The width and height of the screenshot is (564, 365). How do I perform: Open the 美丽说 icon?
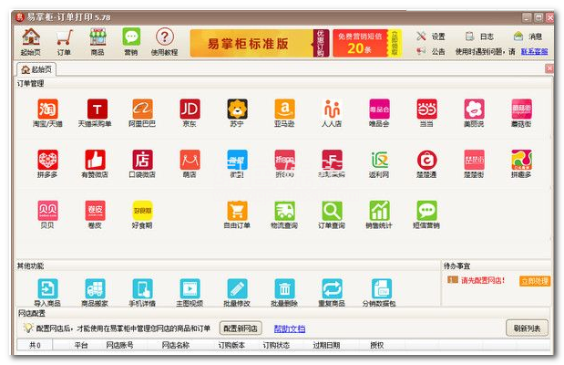(474, 109)
